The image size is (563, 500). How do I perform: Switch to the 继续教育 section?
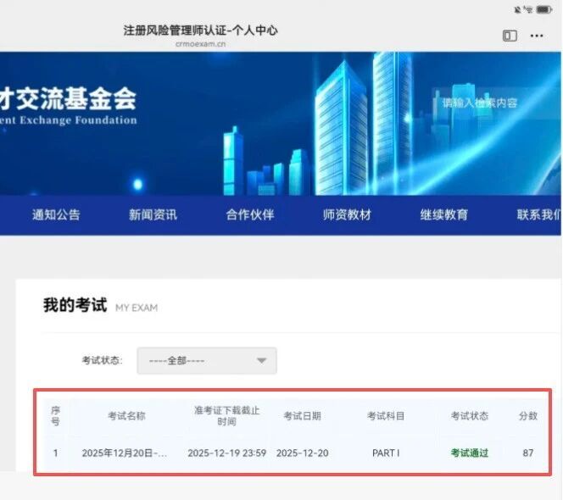[443, 214]
